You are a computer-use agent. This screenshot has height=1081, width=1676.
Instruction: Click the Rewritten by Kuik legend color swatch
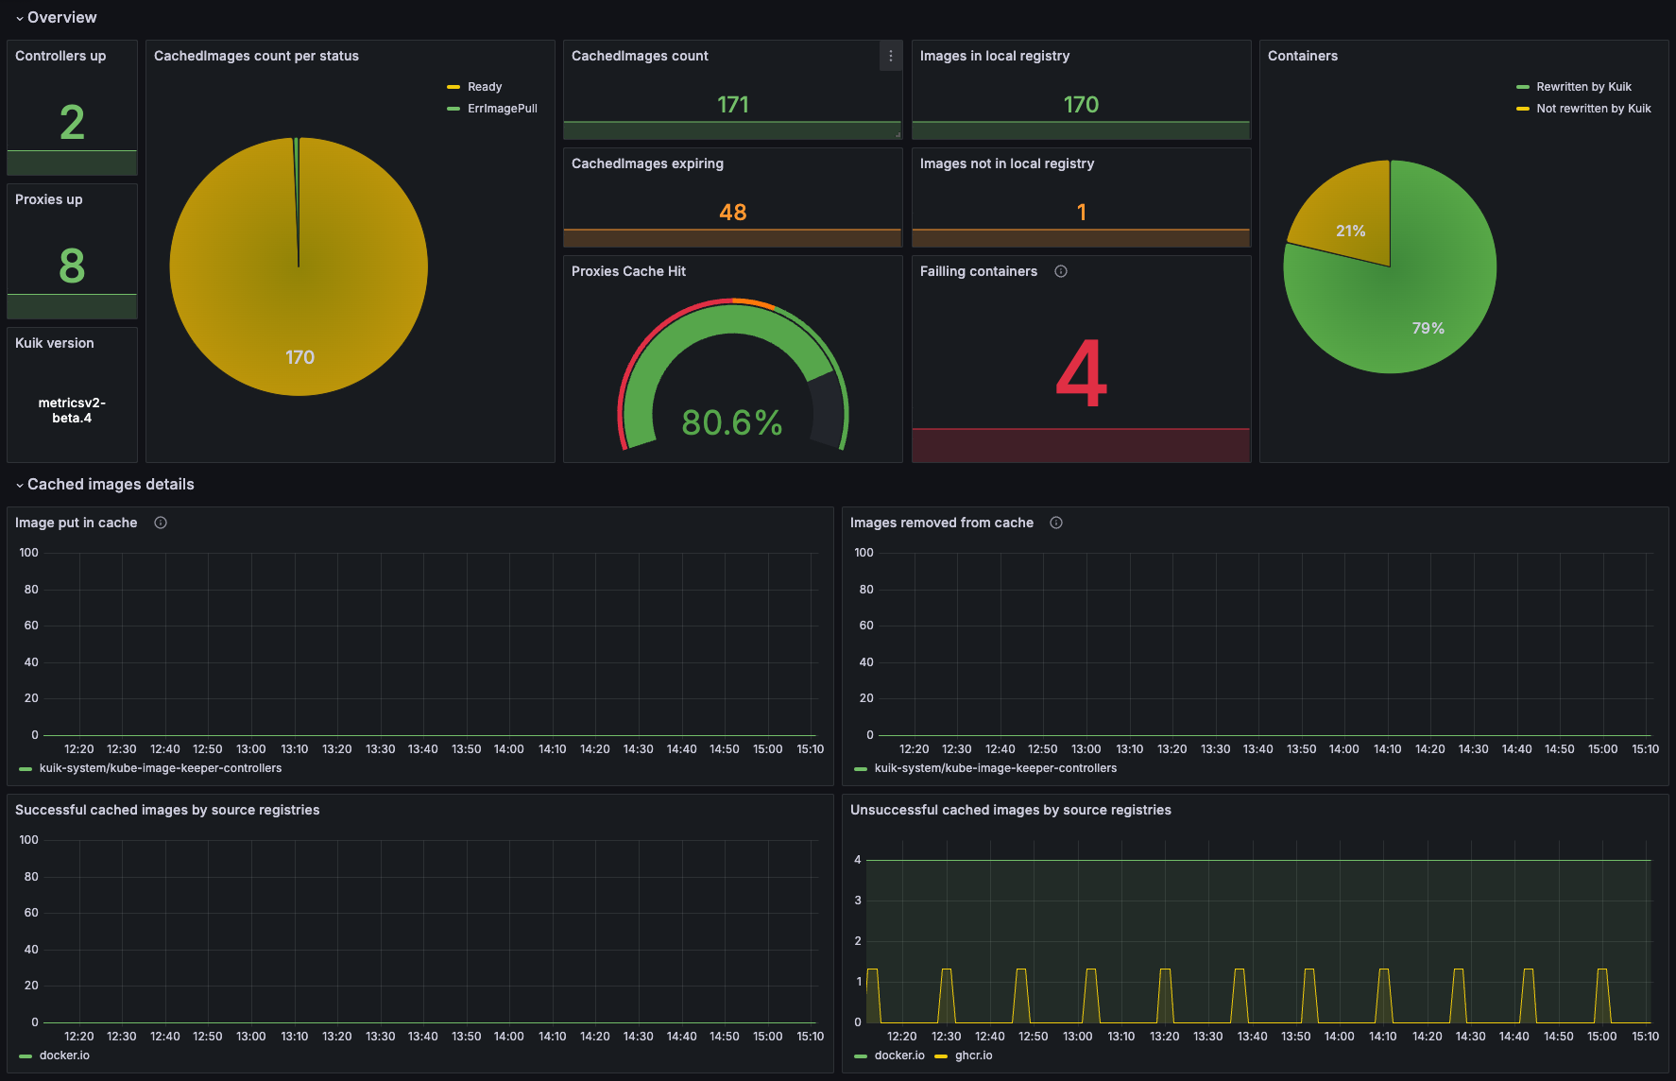tap(1523, 87)
